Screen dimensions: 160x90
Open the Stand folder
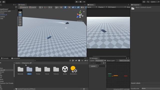coord(47,70)
